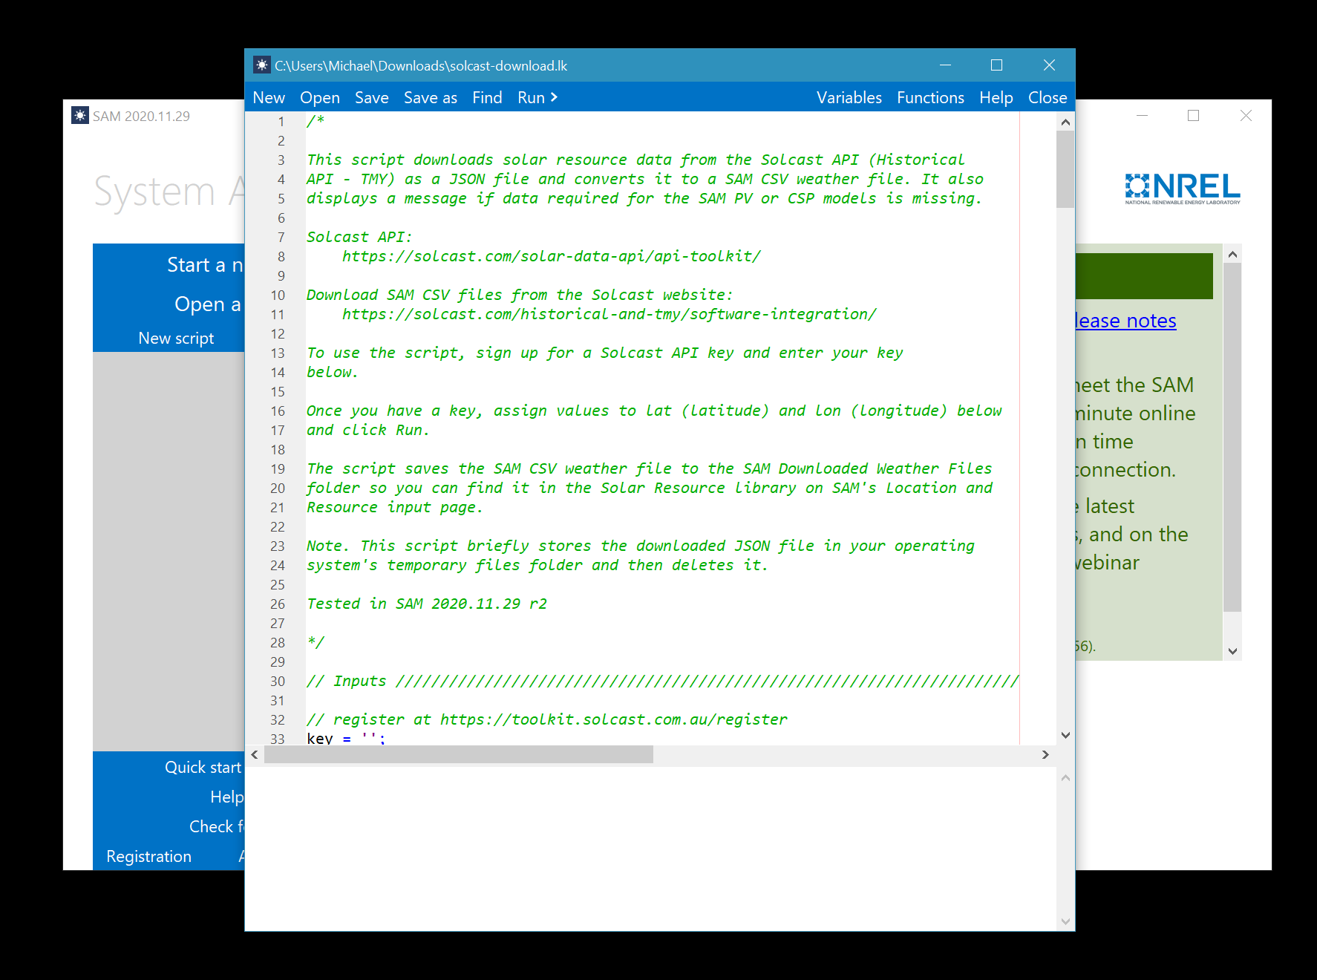The image size is (1317, 980).
Task: Click SAM news panel scroll down arrow
Action: pos(1232,651)
